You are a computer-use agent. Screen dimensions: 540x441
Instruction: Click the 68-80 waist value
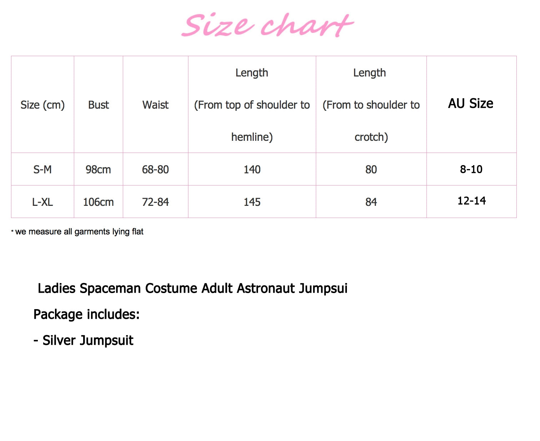pyautogui.click(x=155, y=169)
